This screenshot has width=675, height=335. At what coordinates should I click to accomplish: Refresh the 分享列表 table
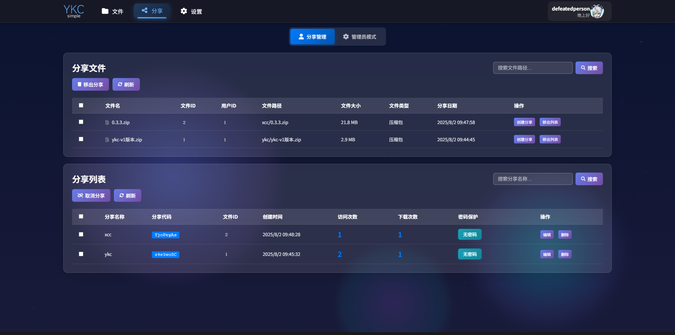pos(127,195)
